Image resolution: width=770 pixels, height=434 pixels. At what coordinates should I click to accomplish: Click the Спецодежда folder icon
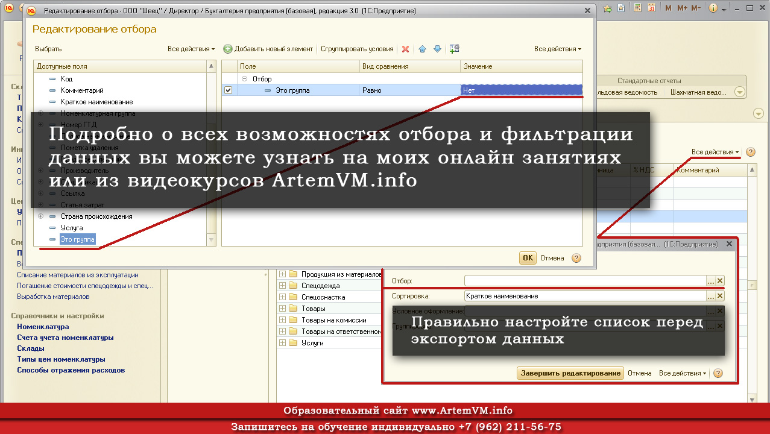[294, 286]
